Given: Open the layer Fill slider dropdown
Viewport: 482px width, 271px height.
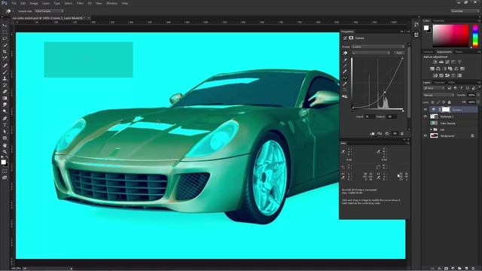Looking at the screenshot, I should (478, 102).
